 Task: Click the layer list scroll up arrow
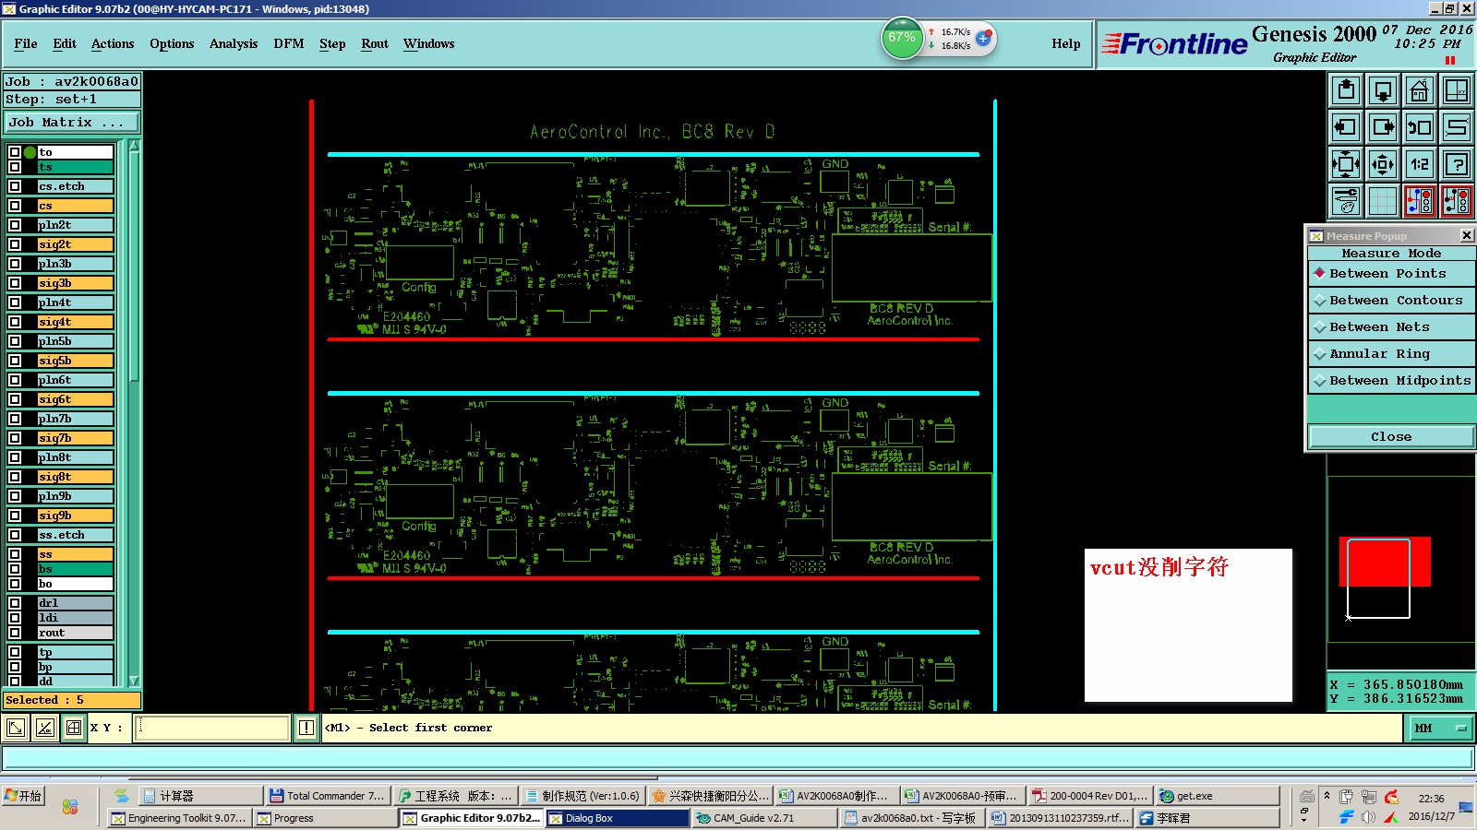134,146
